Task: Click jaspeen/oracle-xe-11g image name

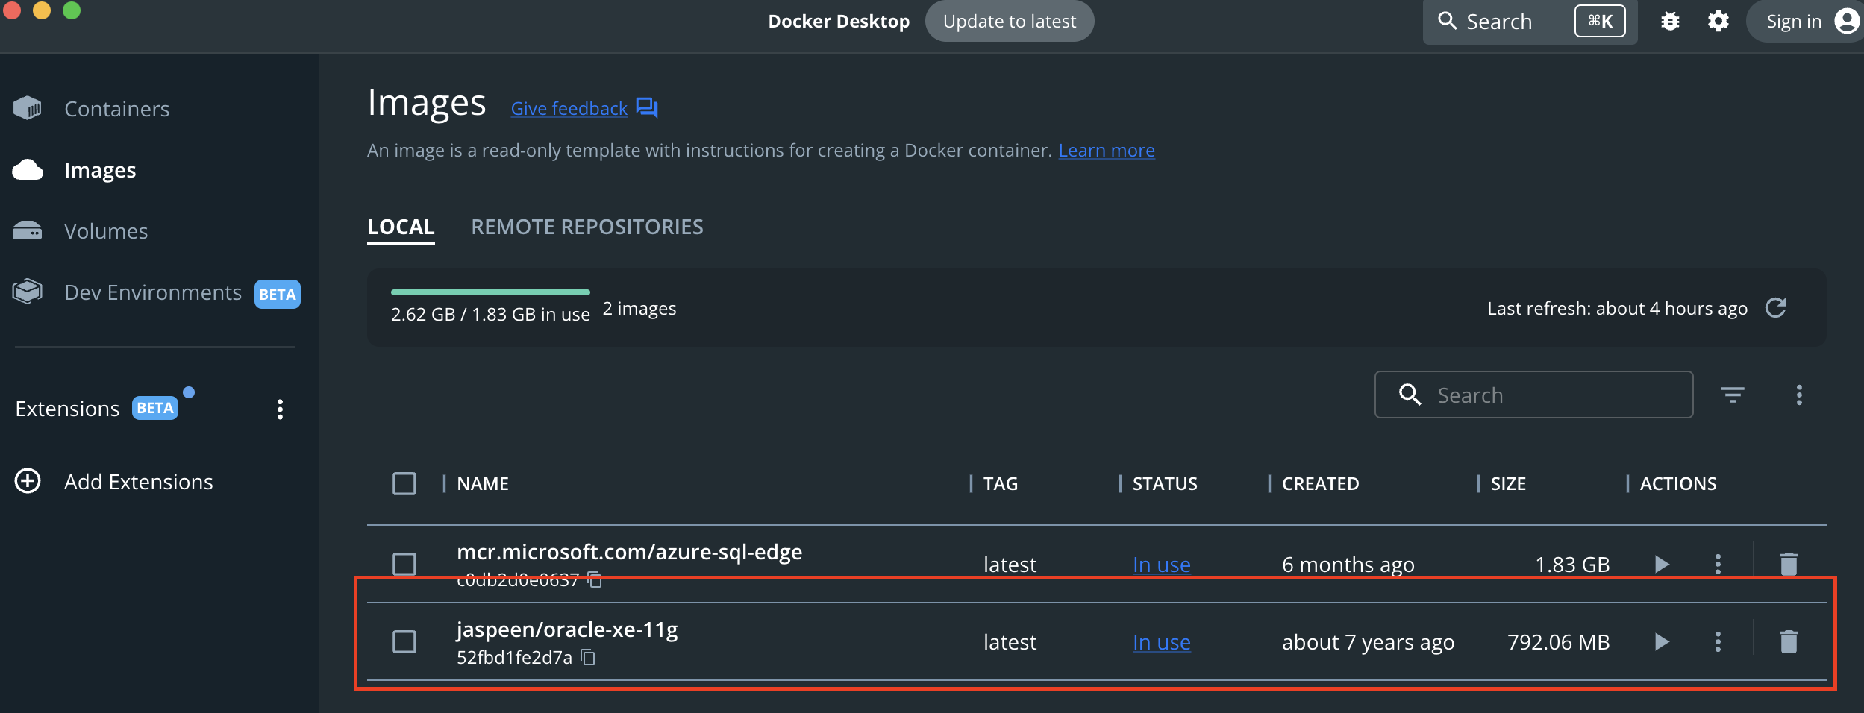Action: point(567,629)
